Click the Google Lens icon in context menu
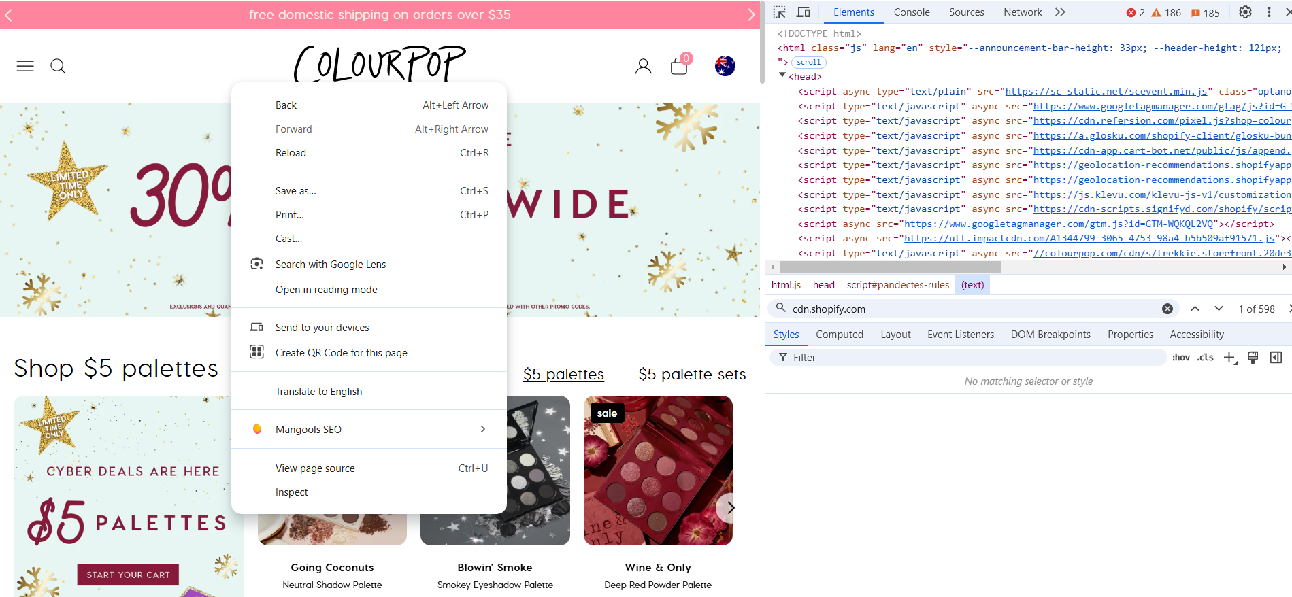Image resolution: width=1292 pixels, height=597 pixels. pyautogui.click(x=256, y=264)
